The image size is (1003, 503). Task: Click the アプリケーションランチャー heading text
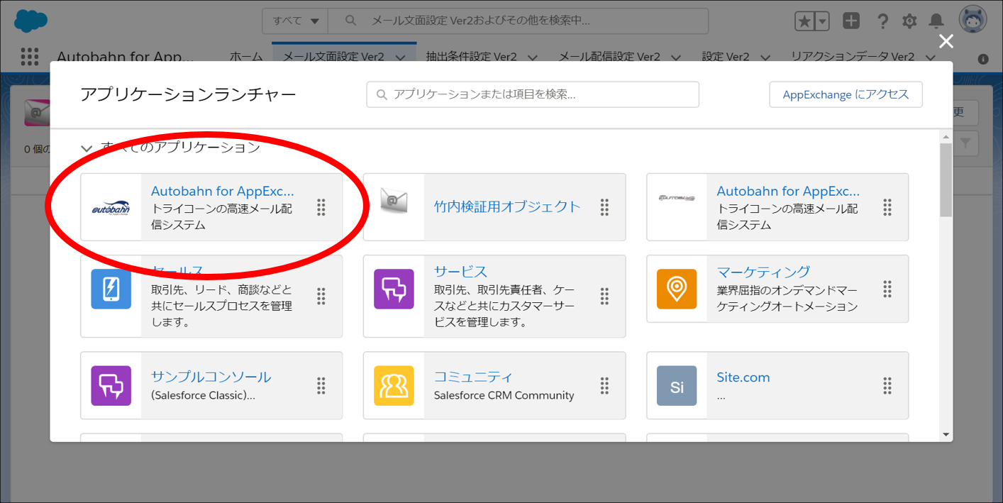point(188,94)
